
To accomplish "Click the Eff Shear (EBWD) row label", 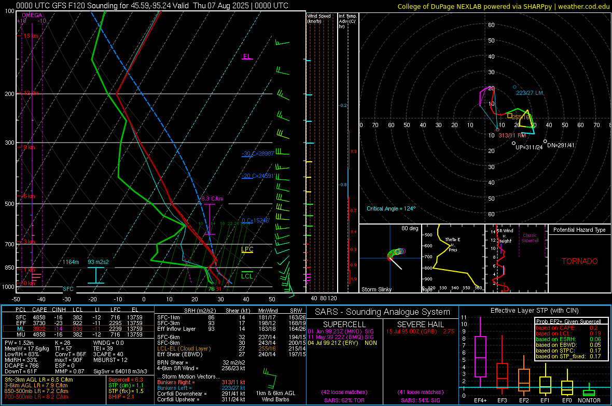I will pyautogui.click(x=180, y=354).
